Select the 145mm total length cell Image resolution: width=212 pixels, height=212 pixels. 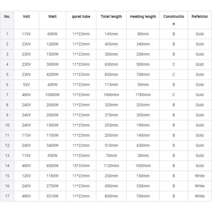[x=111, y=34]
